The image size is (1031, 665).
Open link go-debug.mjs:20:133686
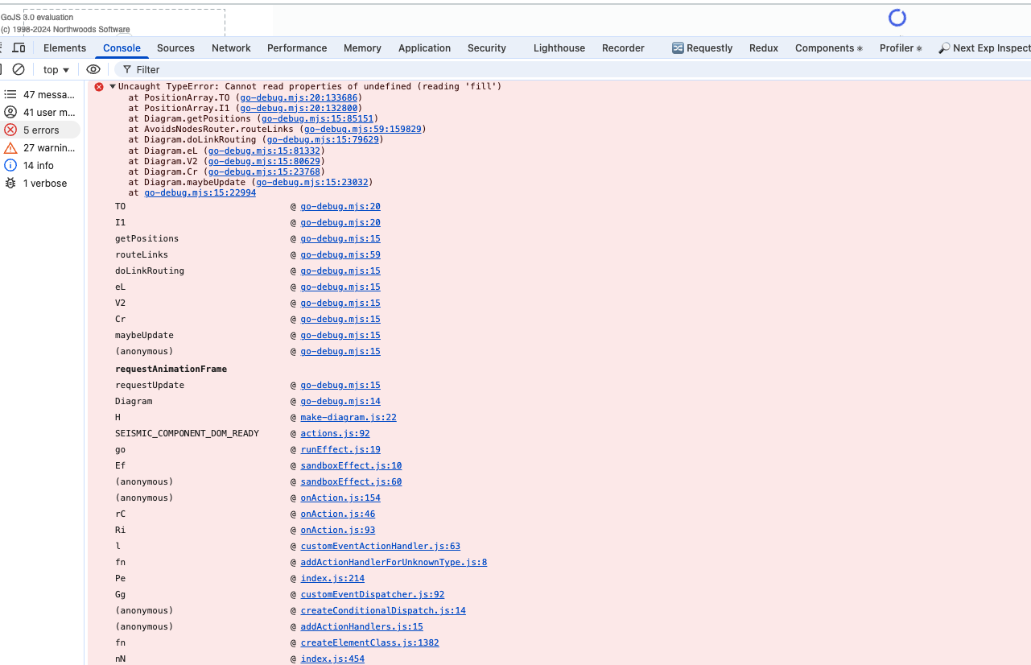pyautogui.click(x=299, y=97)
